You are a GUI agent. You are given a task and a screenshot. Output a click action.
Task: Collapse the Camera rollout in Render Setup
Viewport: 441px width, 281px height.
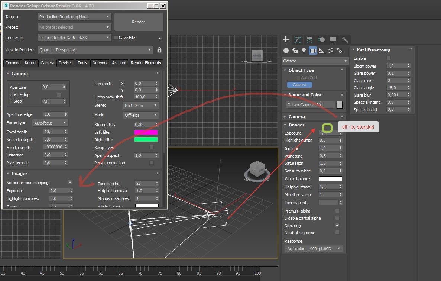[8, 74]
